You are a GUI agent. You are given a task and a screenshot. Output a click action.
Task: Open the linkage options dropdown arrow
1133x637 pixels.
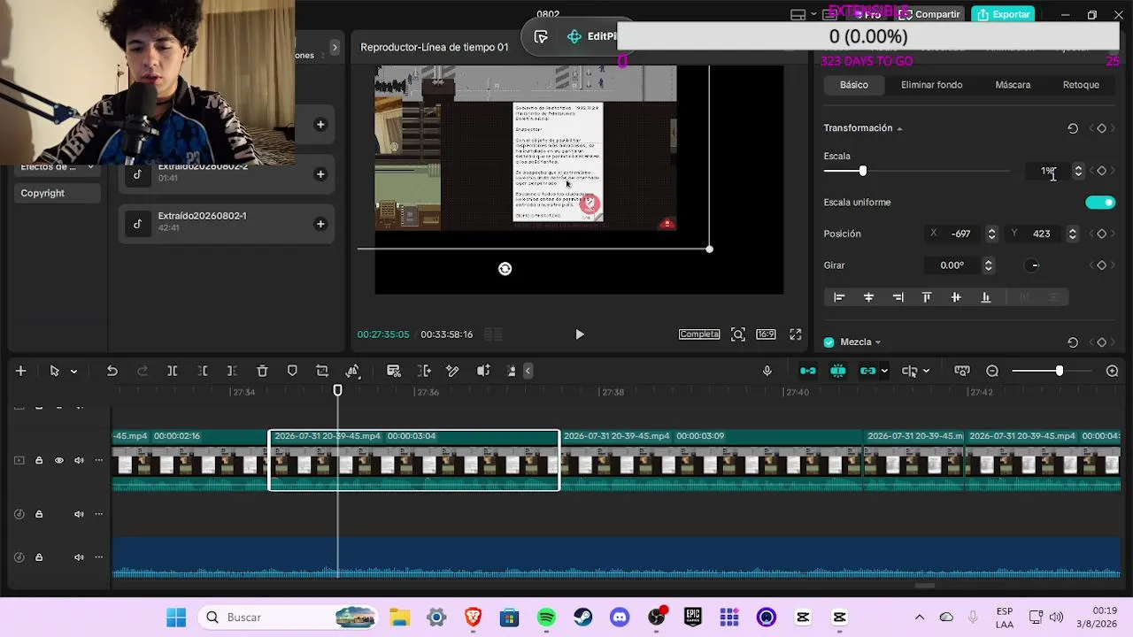coord(883,372)
